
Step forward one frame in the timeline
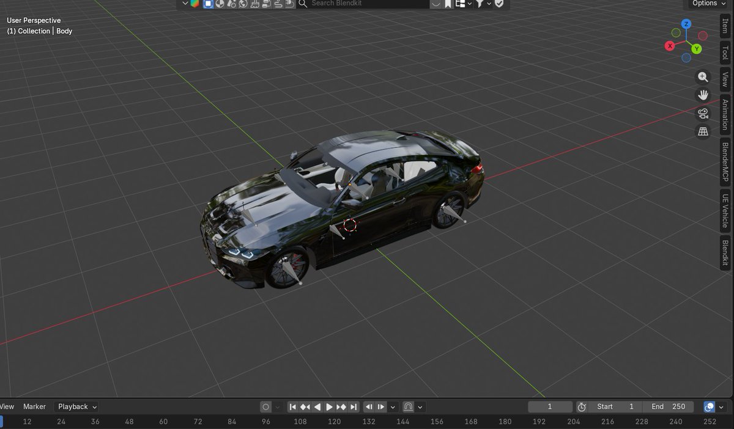[x=381, y=407]
